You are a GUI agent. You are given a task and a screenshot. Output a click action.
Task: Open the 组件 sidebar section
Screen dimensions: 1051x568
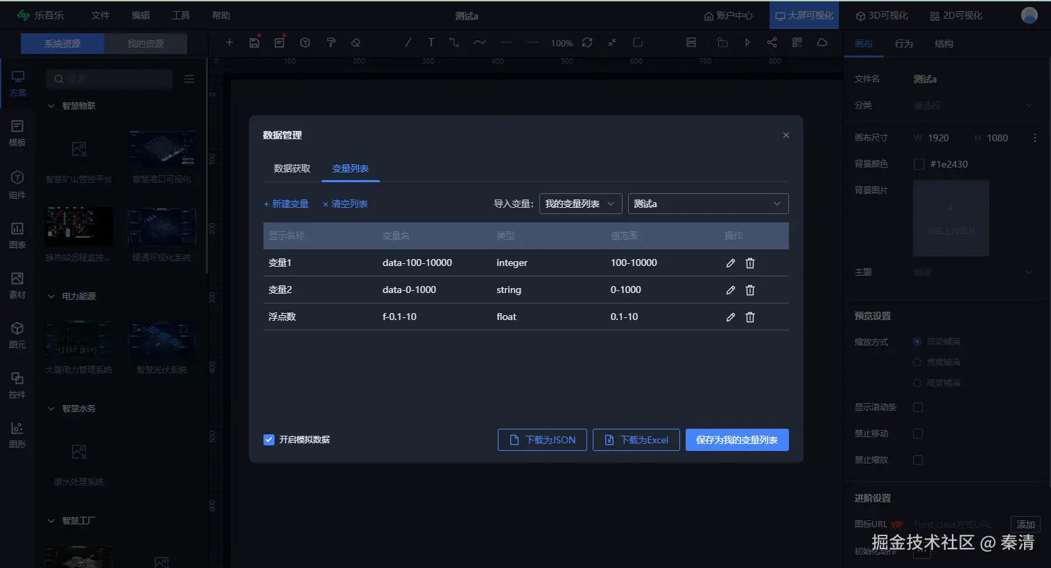coord(17,184)
